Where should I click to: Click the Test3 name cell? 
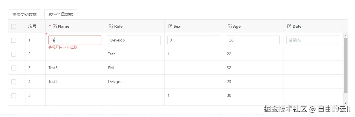pos(53,68)
